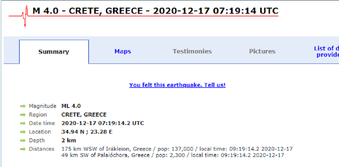This screenshot has height=167, width=339.
Task: Click the Palaióchora distance line
Action: coord(173,155)
